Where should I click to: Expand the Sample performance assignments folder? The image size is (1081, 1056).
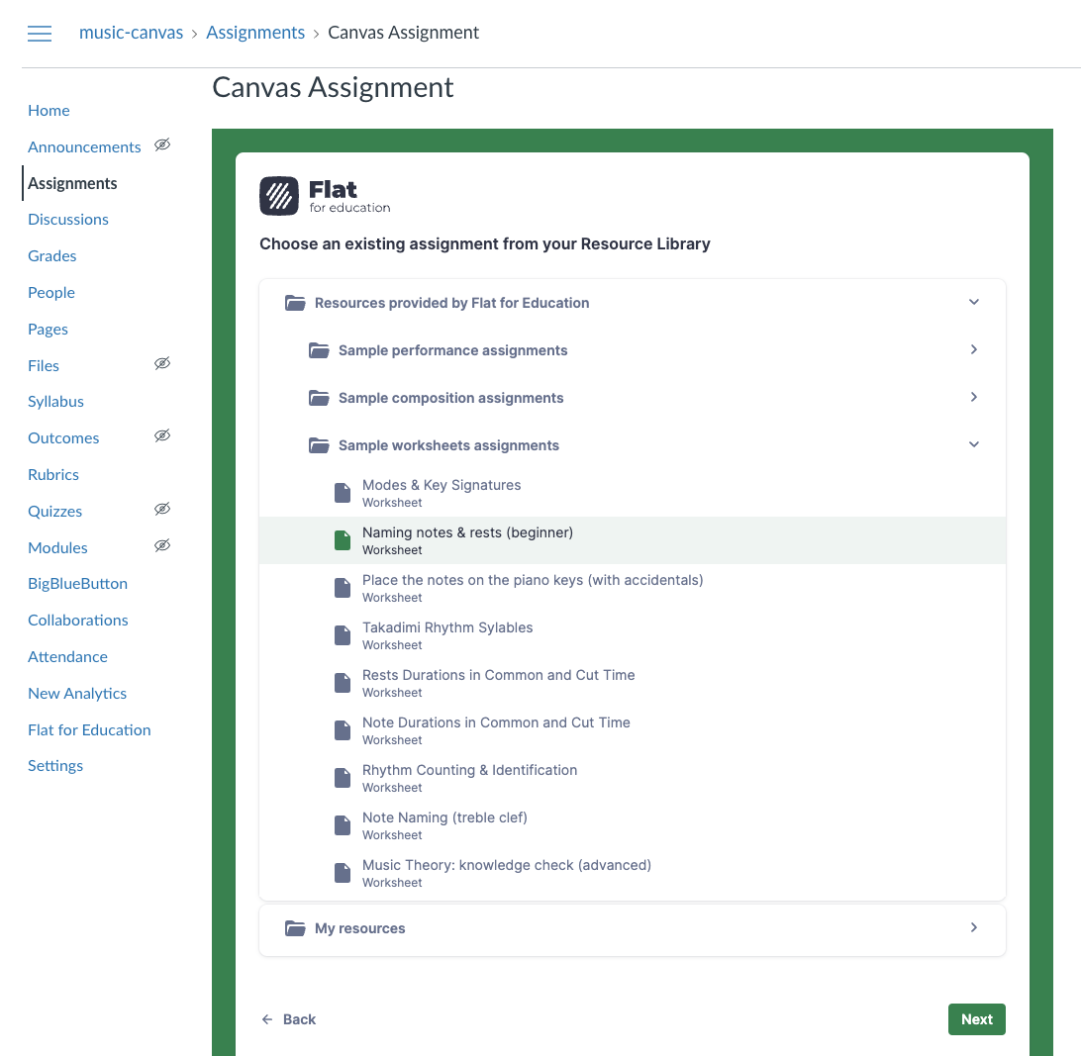point(974,349)
